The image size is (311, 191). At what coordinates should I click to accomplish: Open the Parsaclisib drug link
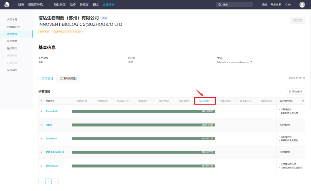pos(52,111)
